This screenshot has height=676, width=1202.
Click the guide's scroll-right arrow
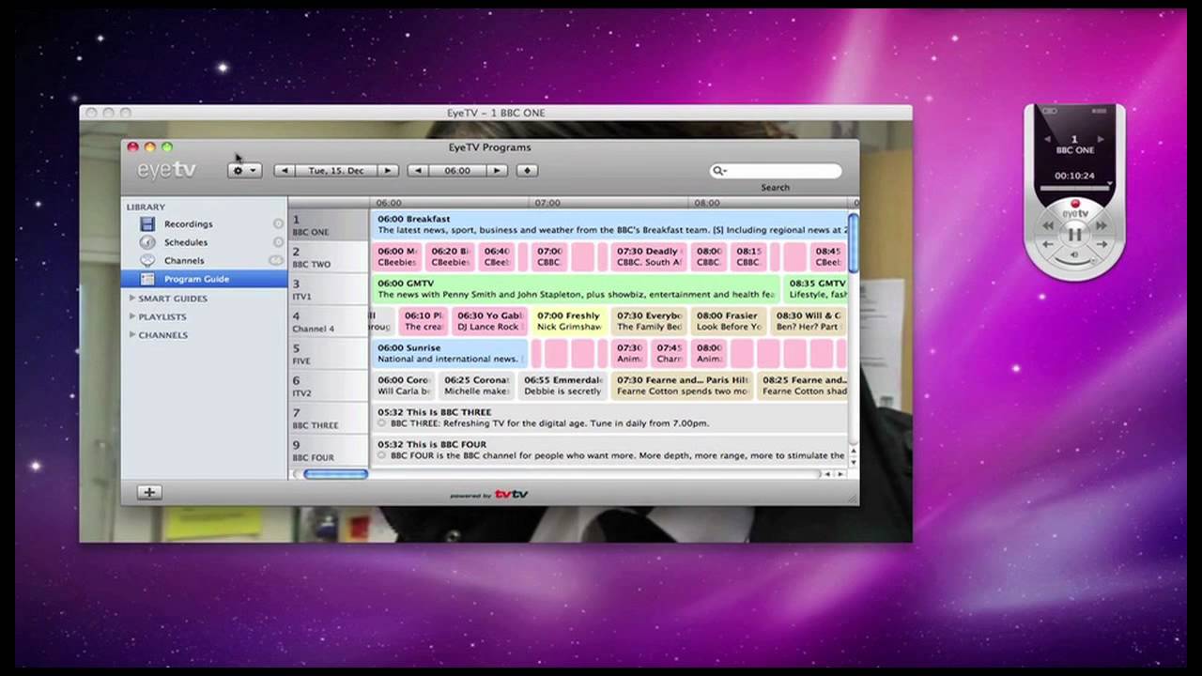[x=840, y=474]
